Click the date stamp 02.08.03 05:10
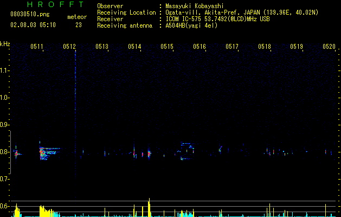 point(33,25)
